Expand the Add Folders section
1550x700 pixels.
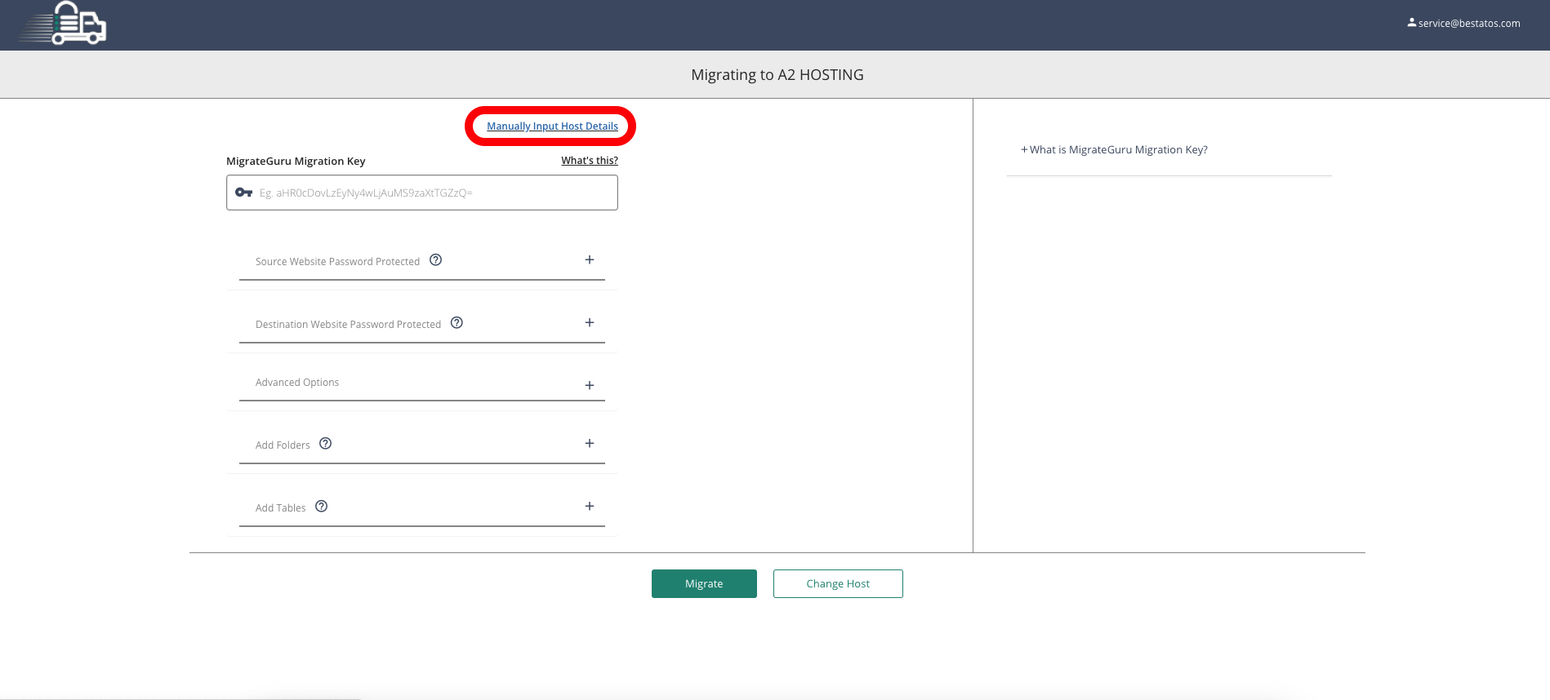pos(590,444)
